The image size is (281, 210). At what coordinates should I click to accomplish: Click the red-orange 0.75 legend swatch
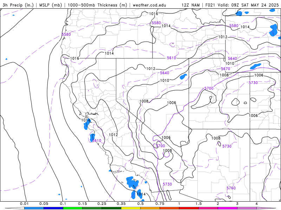pos(169,208)
